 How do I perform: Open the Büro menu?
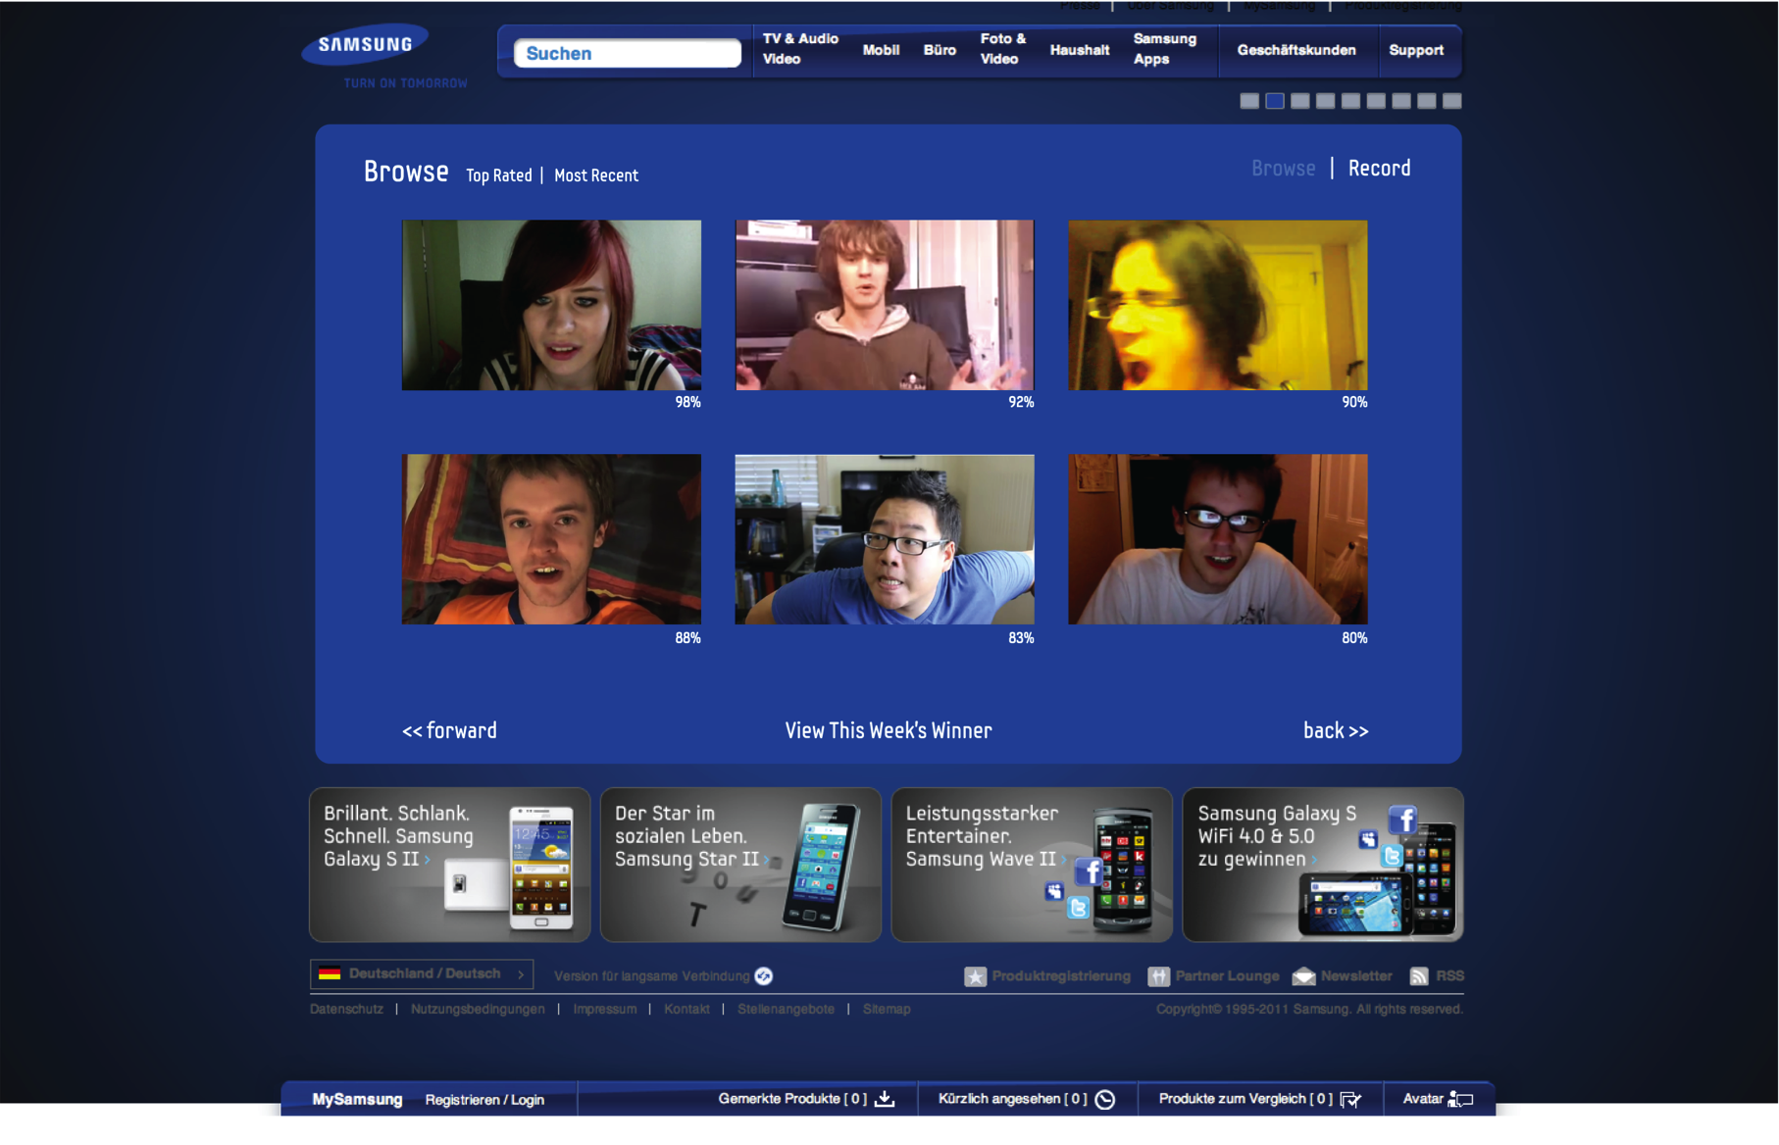tap(940, 50)
